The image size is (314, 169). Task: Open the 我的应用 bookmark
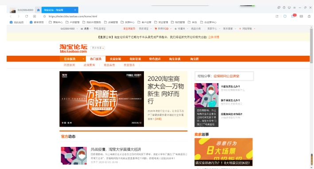(x=17, y=22)
